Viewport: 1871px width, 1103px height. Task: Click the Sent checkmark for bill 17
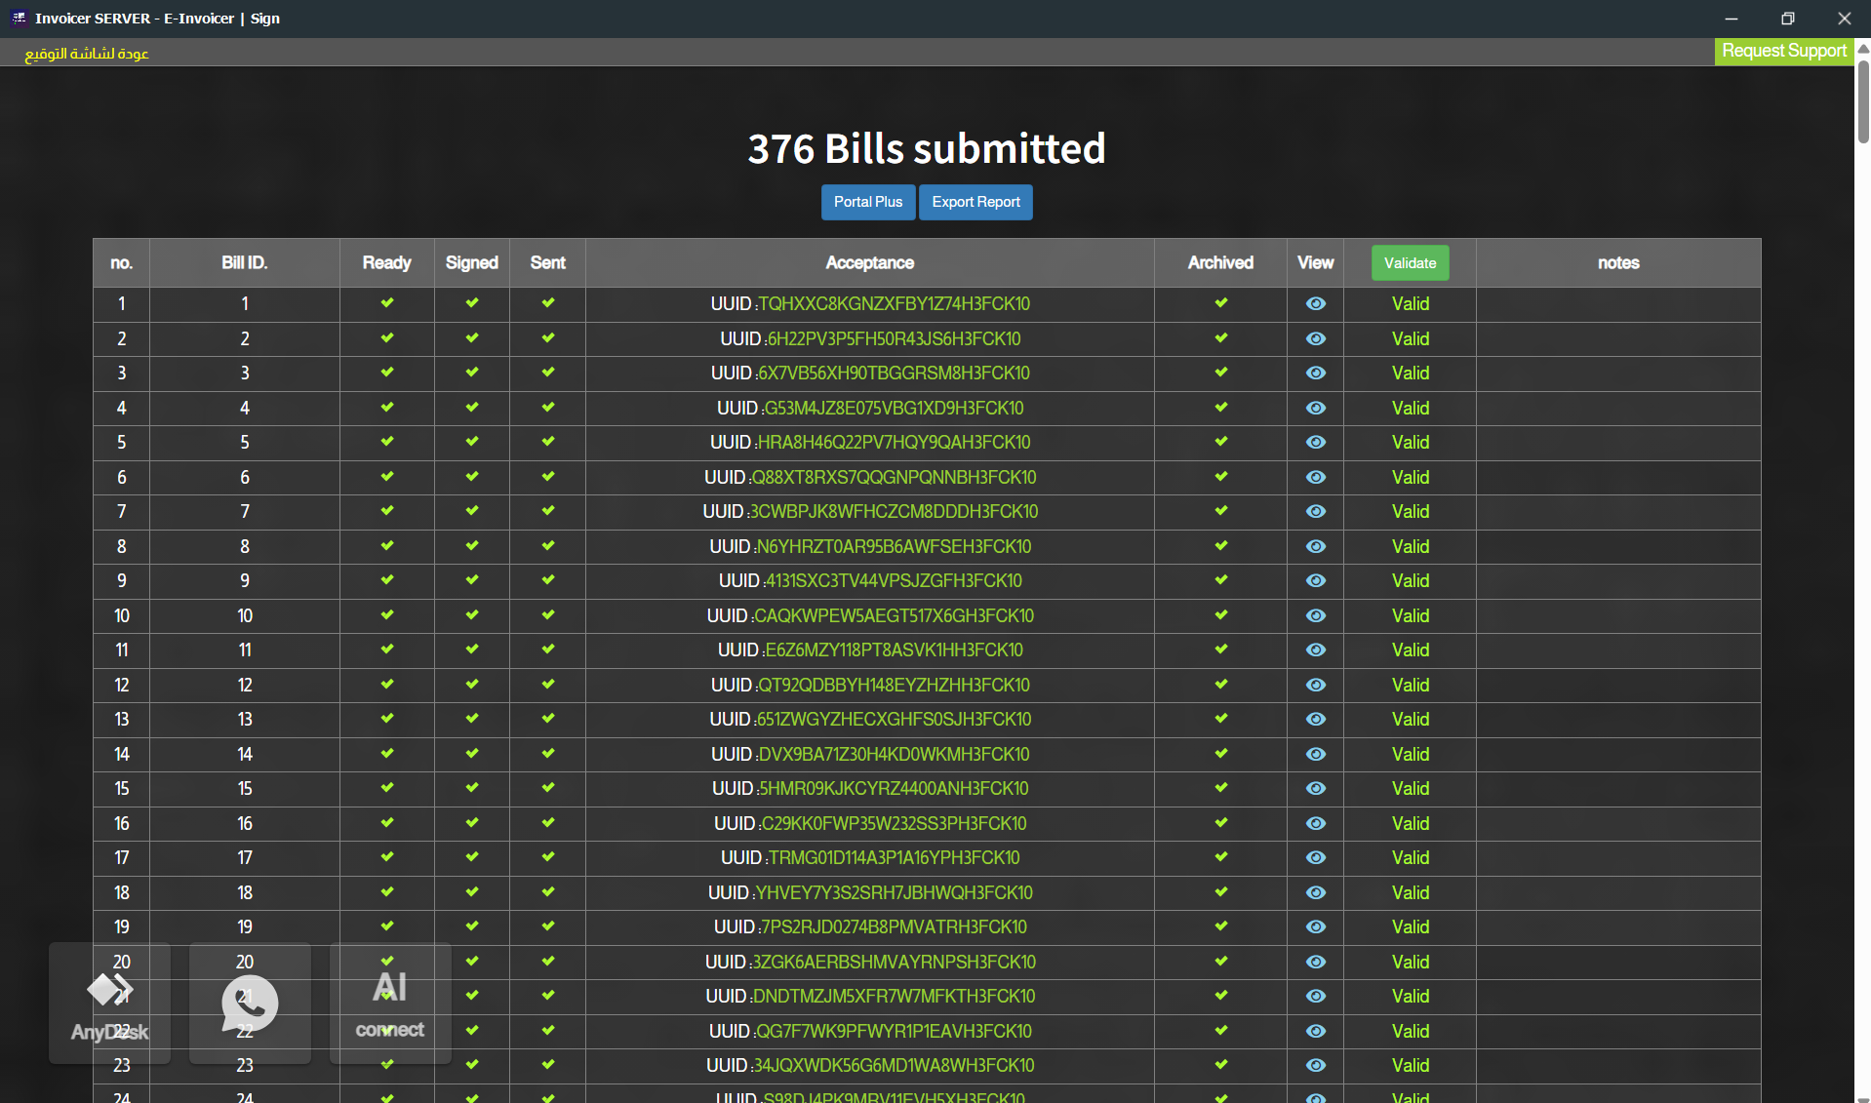point(548,857)
